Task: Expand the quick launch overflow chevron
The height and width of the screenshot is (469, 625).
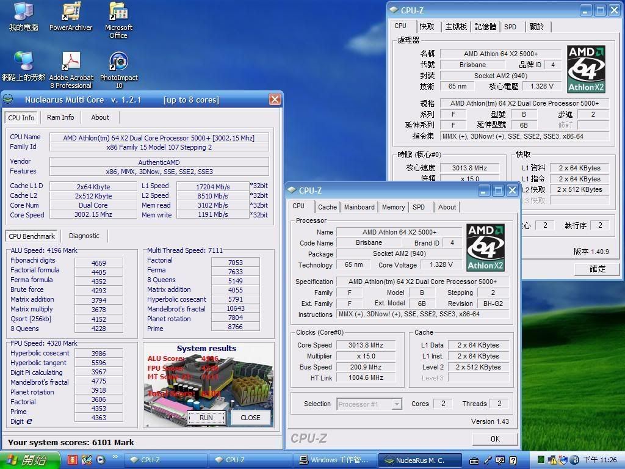Action: [115, 457]
